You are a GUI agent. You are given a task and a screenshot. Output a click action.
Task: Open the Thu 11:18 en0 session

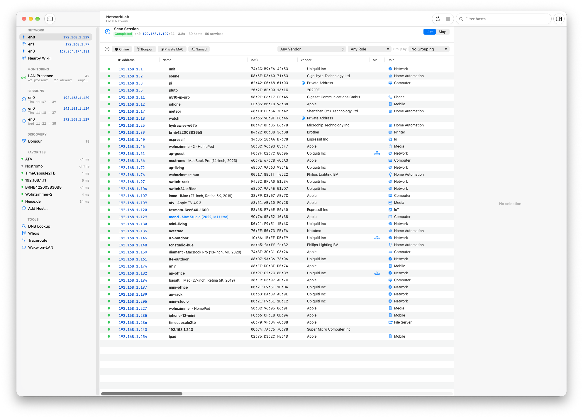click(56, 111)
